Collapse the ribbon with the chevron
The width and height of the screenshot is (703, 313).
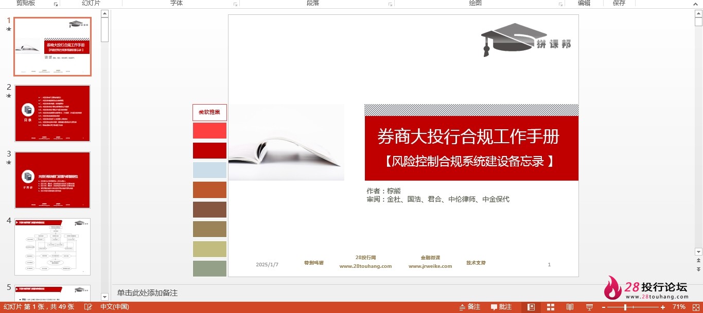696,4
